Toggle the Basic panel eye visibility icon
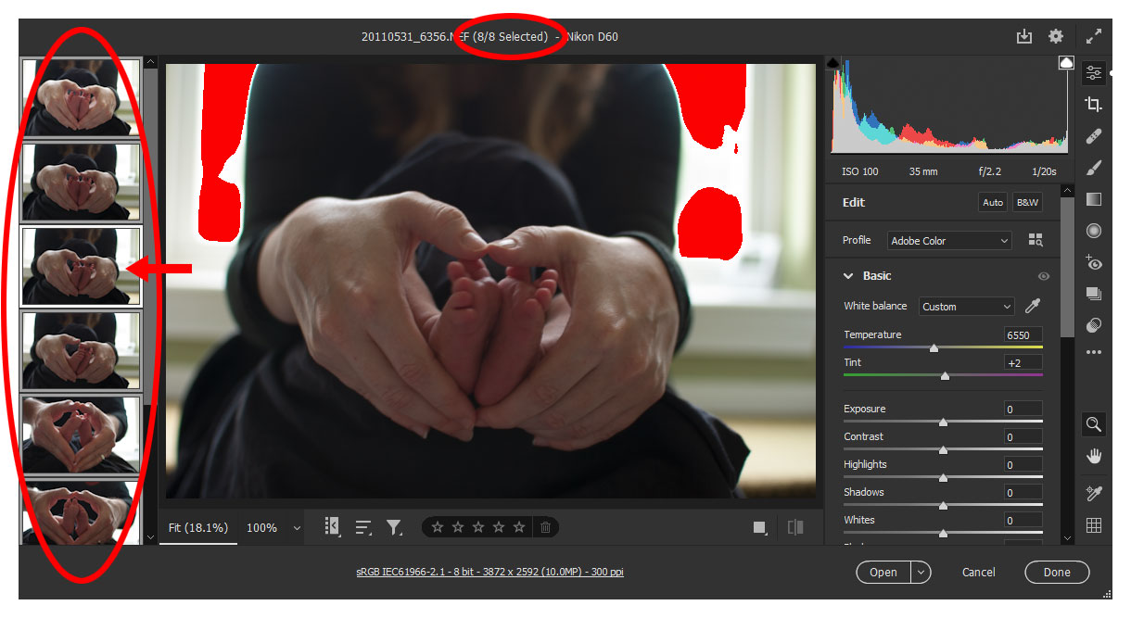Viewport: 1131px width, 618px height. tap(1044, 276)
